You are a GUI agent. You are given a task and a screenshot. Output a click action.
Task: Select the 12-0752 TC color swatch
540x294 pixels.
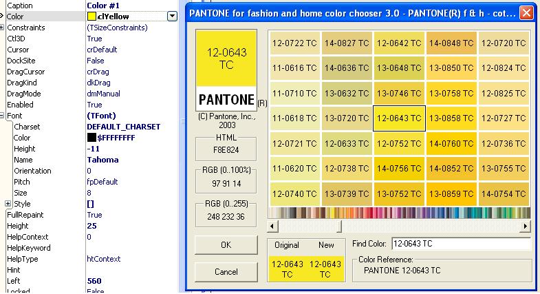click(x=399, y=143)
